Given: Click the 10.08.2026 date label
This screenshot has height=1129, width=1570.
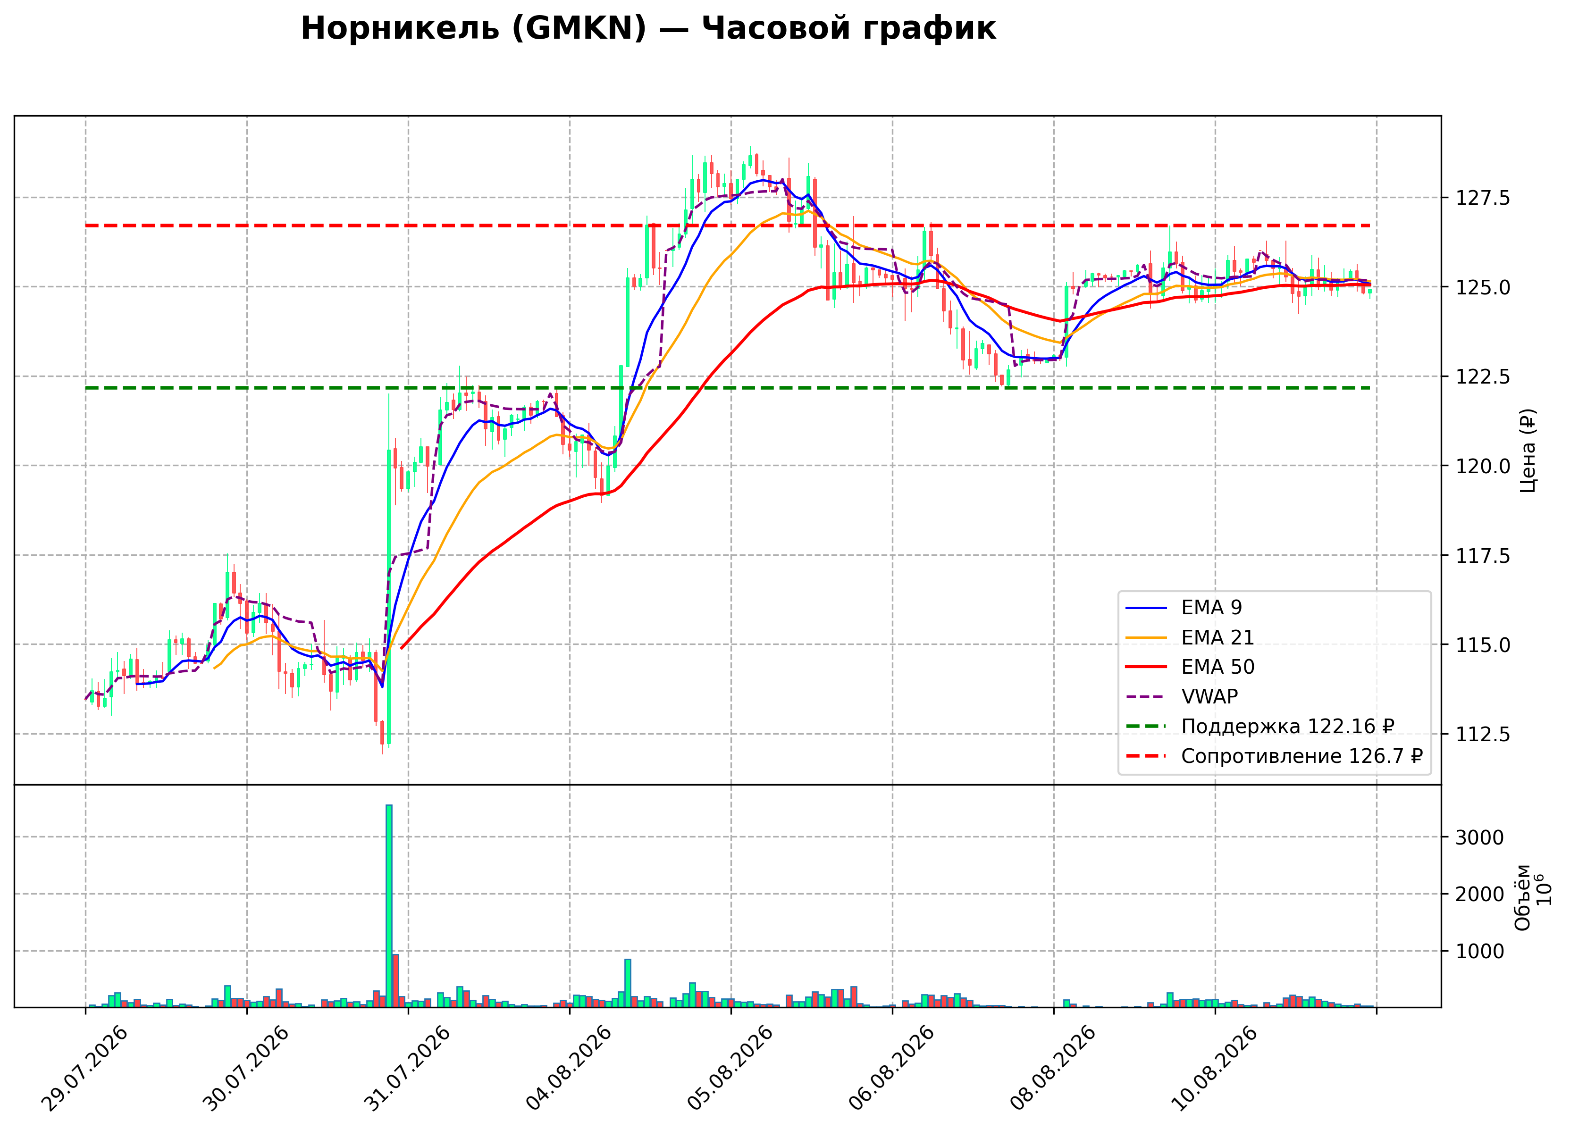Looking at the screenshot, I should [1214, 1069].
